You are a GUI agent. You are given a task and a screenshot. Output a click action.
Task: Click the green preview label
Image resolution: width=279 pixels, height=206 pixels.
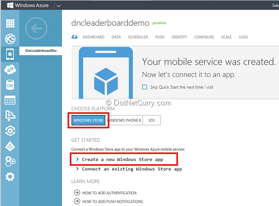(160, 23)
